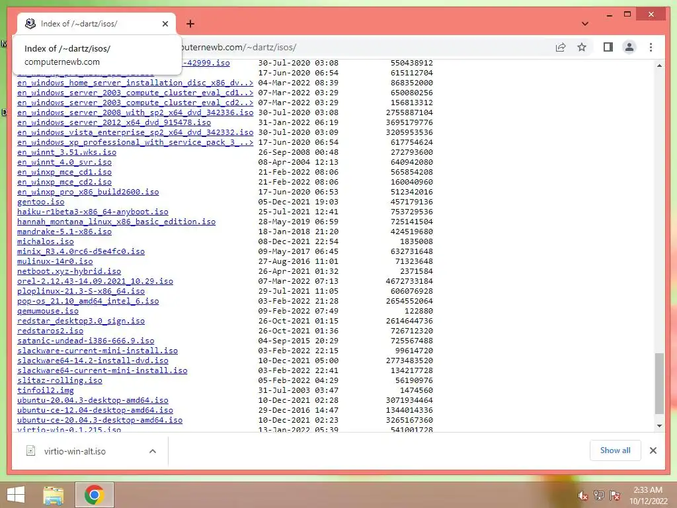This screenshot has width=677, height=508.
Task: Open the Windows Start button
Action: click(16, 495)
